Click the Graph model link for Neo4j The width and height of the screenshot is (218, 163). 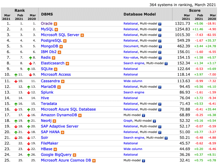tap(128, 121)
